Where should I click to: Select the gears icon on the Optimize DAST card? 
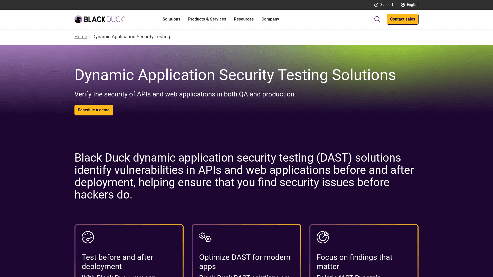pos(205,237)
